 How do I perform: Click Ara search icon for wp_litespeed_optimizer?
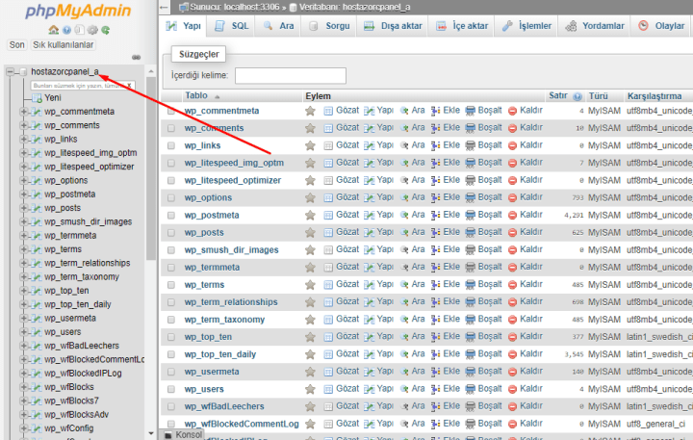(404, 180)
